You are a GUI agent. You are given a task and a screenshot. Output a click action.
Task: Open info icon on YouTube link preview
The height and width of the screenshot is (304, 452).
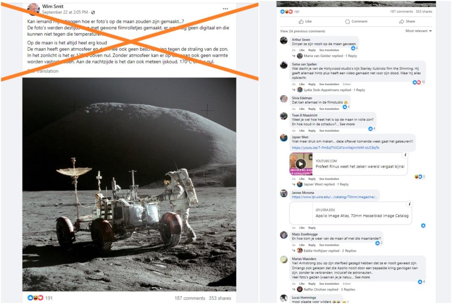click(405, 155)
